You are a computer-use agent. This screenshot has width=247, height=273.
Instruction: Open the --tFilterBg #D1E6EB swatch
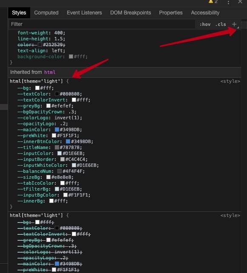(x=57, y=189)
